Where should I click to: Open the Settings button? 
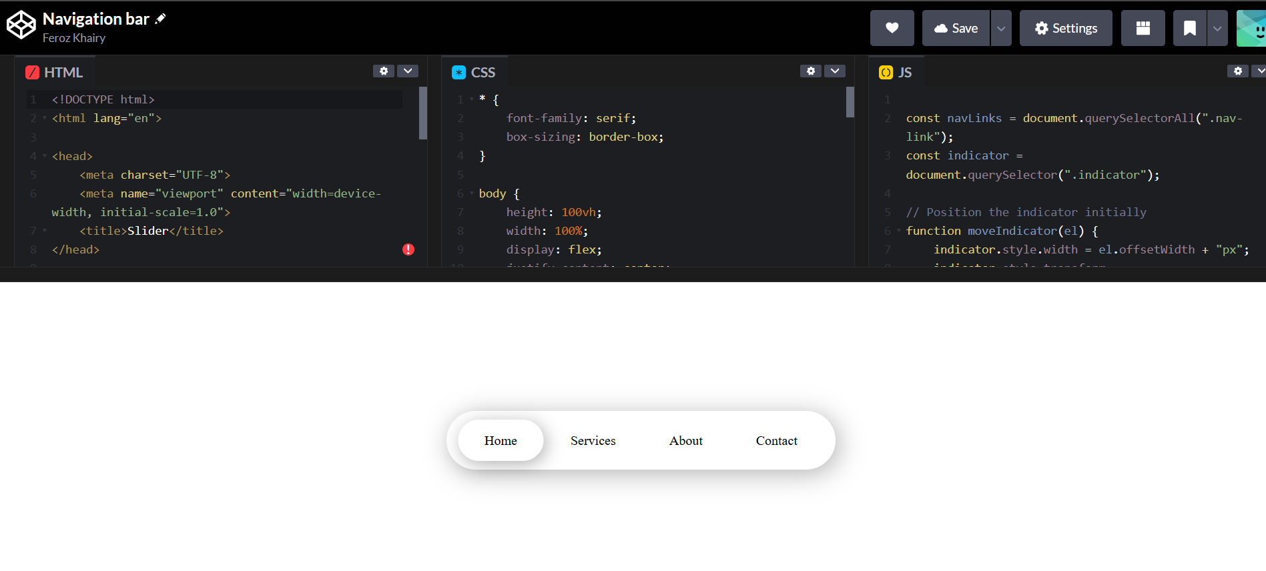click(1066, 28)
